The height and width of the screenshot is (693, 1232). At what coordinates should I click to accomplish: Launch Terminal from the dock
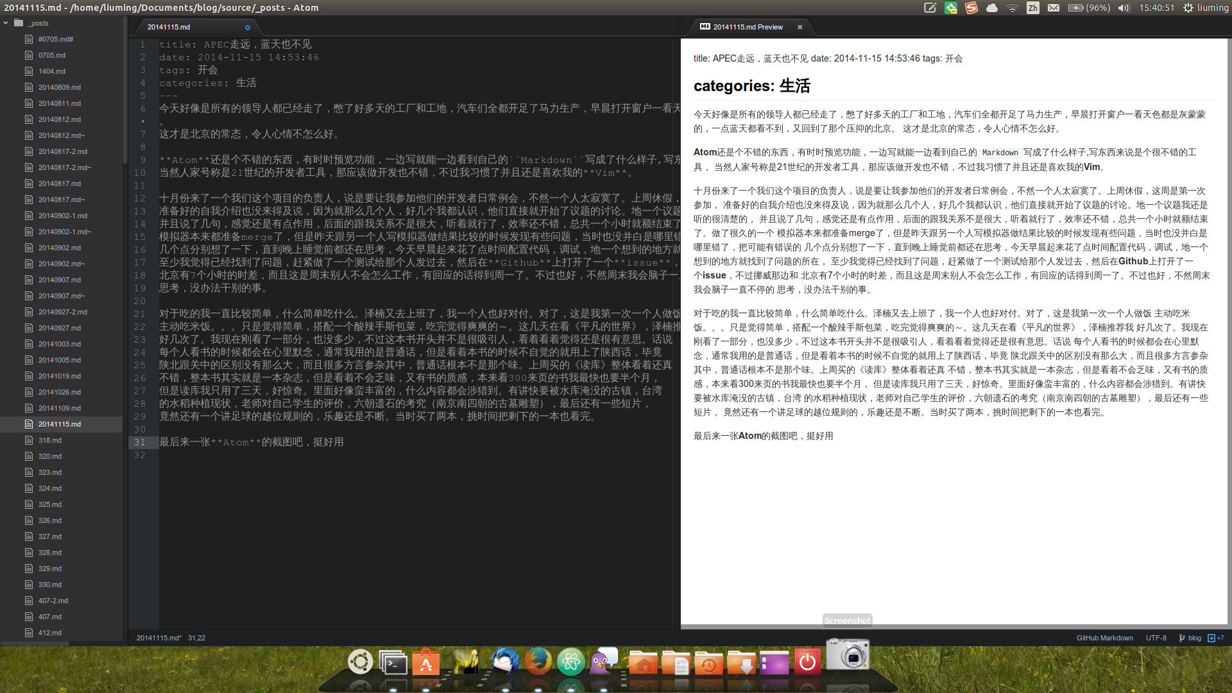point(393,663)
